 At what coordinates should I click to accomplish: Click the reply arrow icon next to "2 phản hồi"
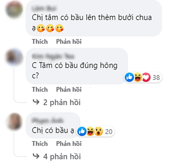pos(36,102)
